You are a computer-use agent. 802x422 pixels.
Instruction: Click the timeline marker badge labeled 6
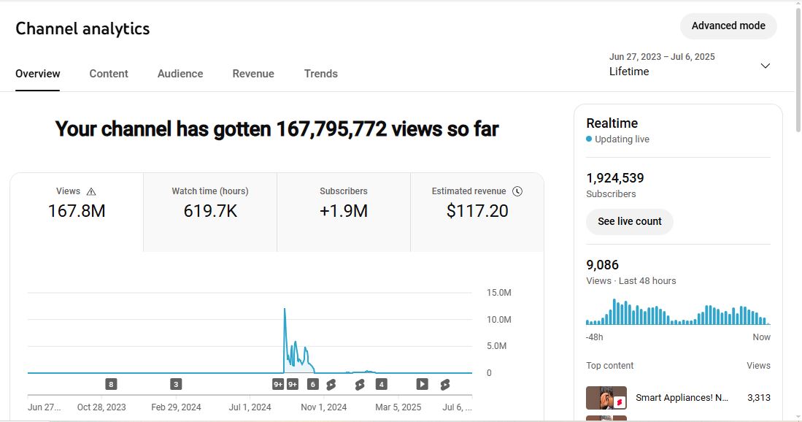click(x=313, y=384)
